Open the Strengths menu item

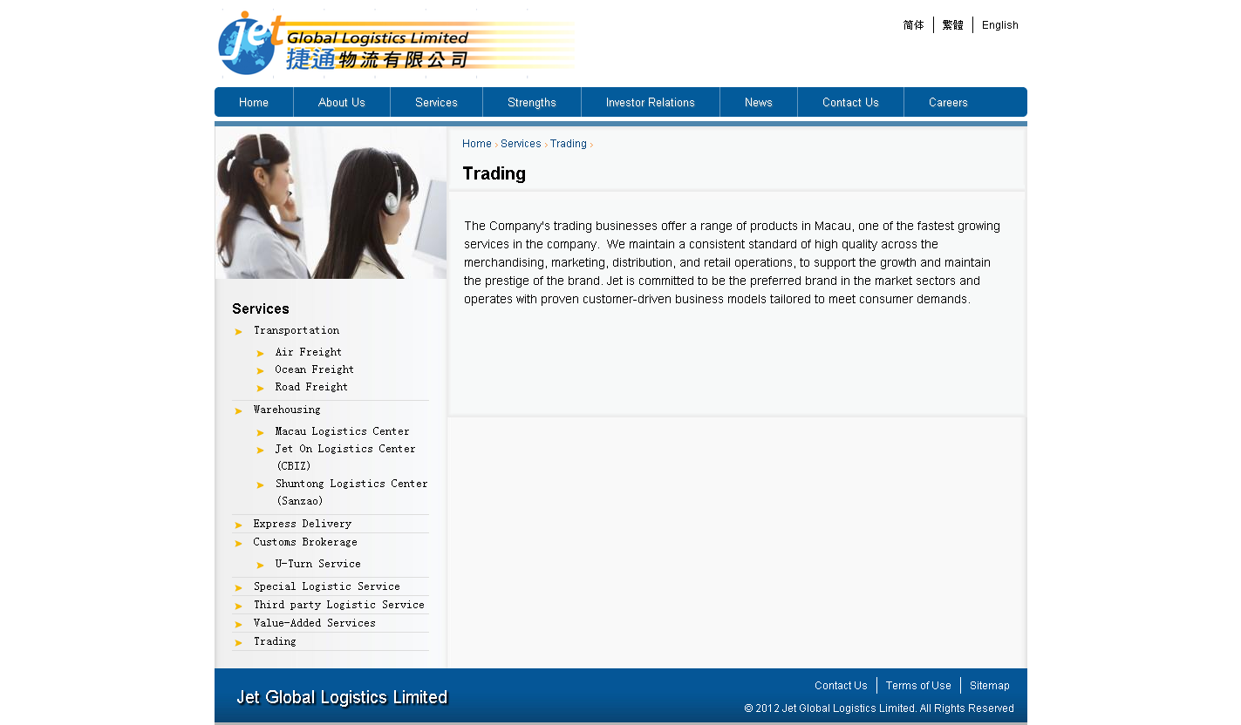click(531, 102)
